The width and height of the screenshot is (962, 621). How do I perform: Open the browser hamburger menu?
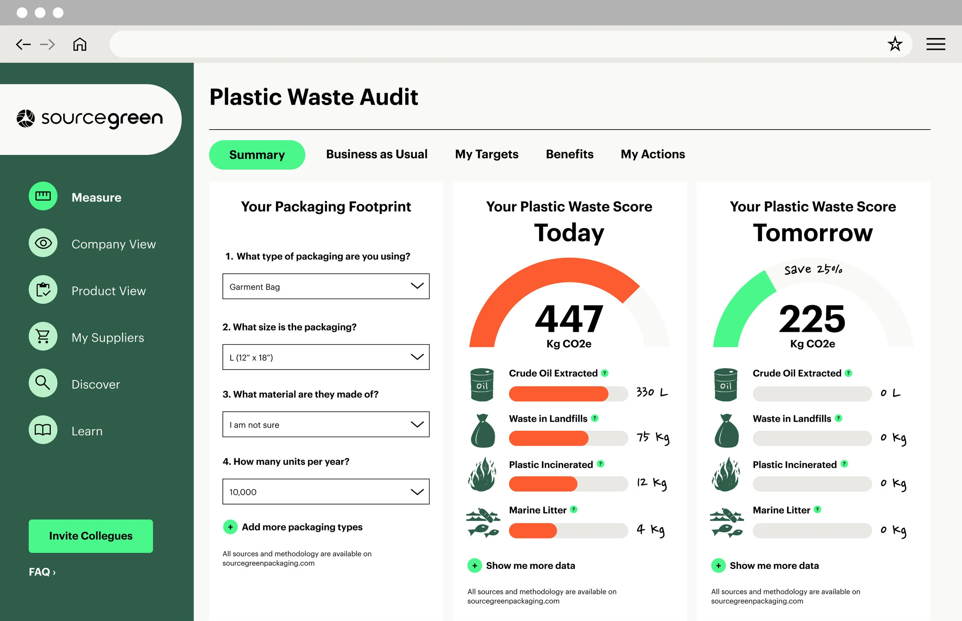[935, 44]
